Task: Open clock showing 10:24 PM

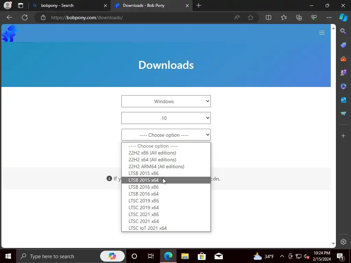Action: [322, 256]
